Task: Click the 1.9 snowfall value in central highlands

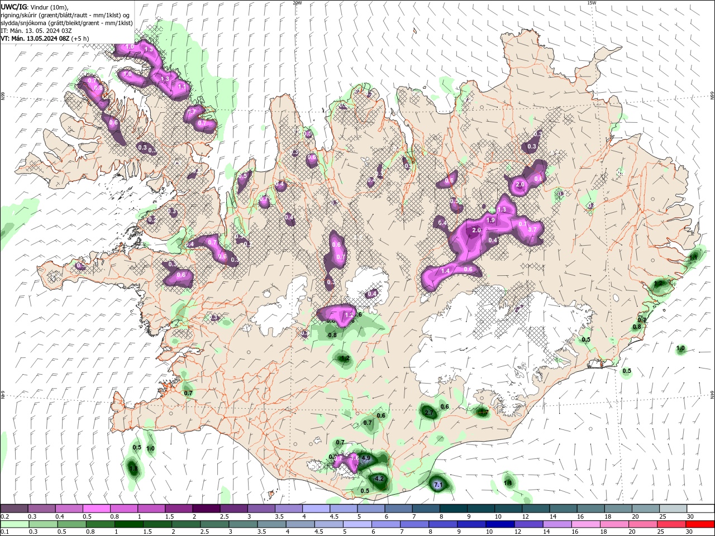Action: click(x=490, y=220)
